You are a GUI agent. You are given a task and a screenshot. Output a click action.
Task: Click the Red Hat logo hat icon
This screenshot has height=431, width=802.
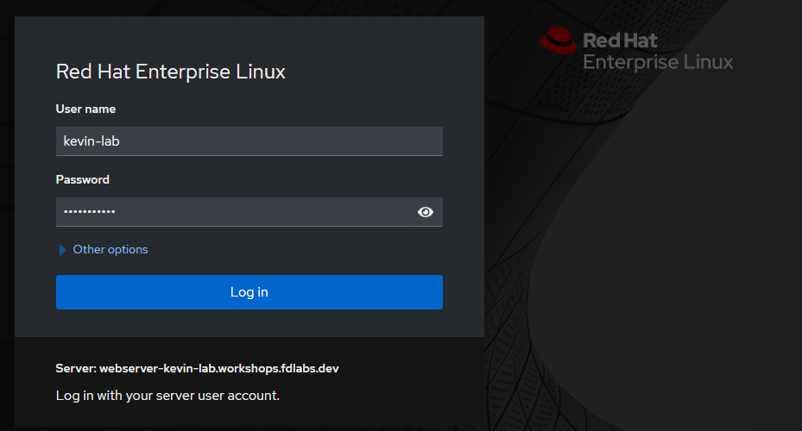(x=558, y=41)
